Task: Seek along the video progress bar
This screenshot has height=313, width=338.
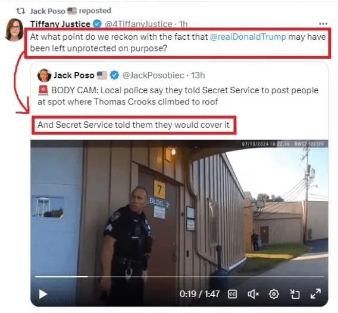Action: pos(179,277)
